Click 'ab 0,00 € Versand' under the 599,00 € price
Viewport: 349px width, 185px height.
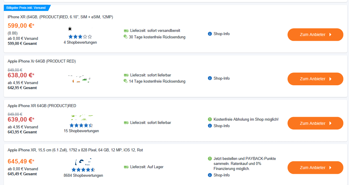pos(23,38)
